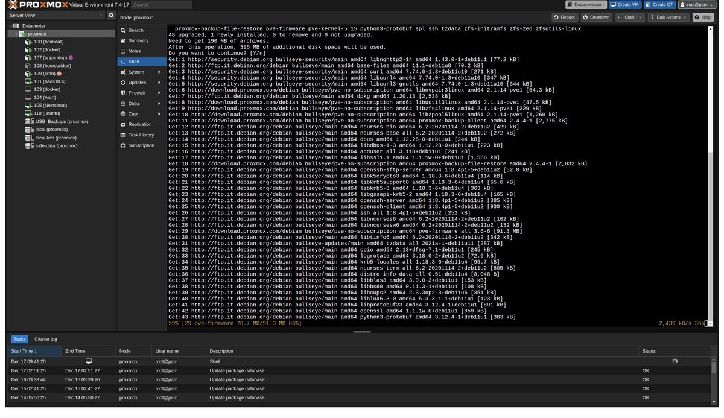Sort by the Node column header

click(x=133, y=350)
